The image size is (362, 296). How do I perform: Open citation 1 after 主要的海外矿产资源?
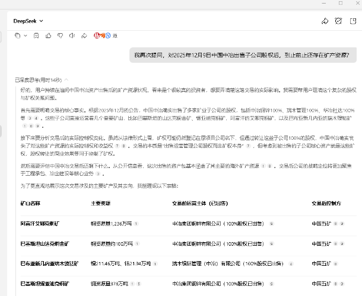click(x=263, y=166)
